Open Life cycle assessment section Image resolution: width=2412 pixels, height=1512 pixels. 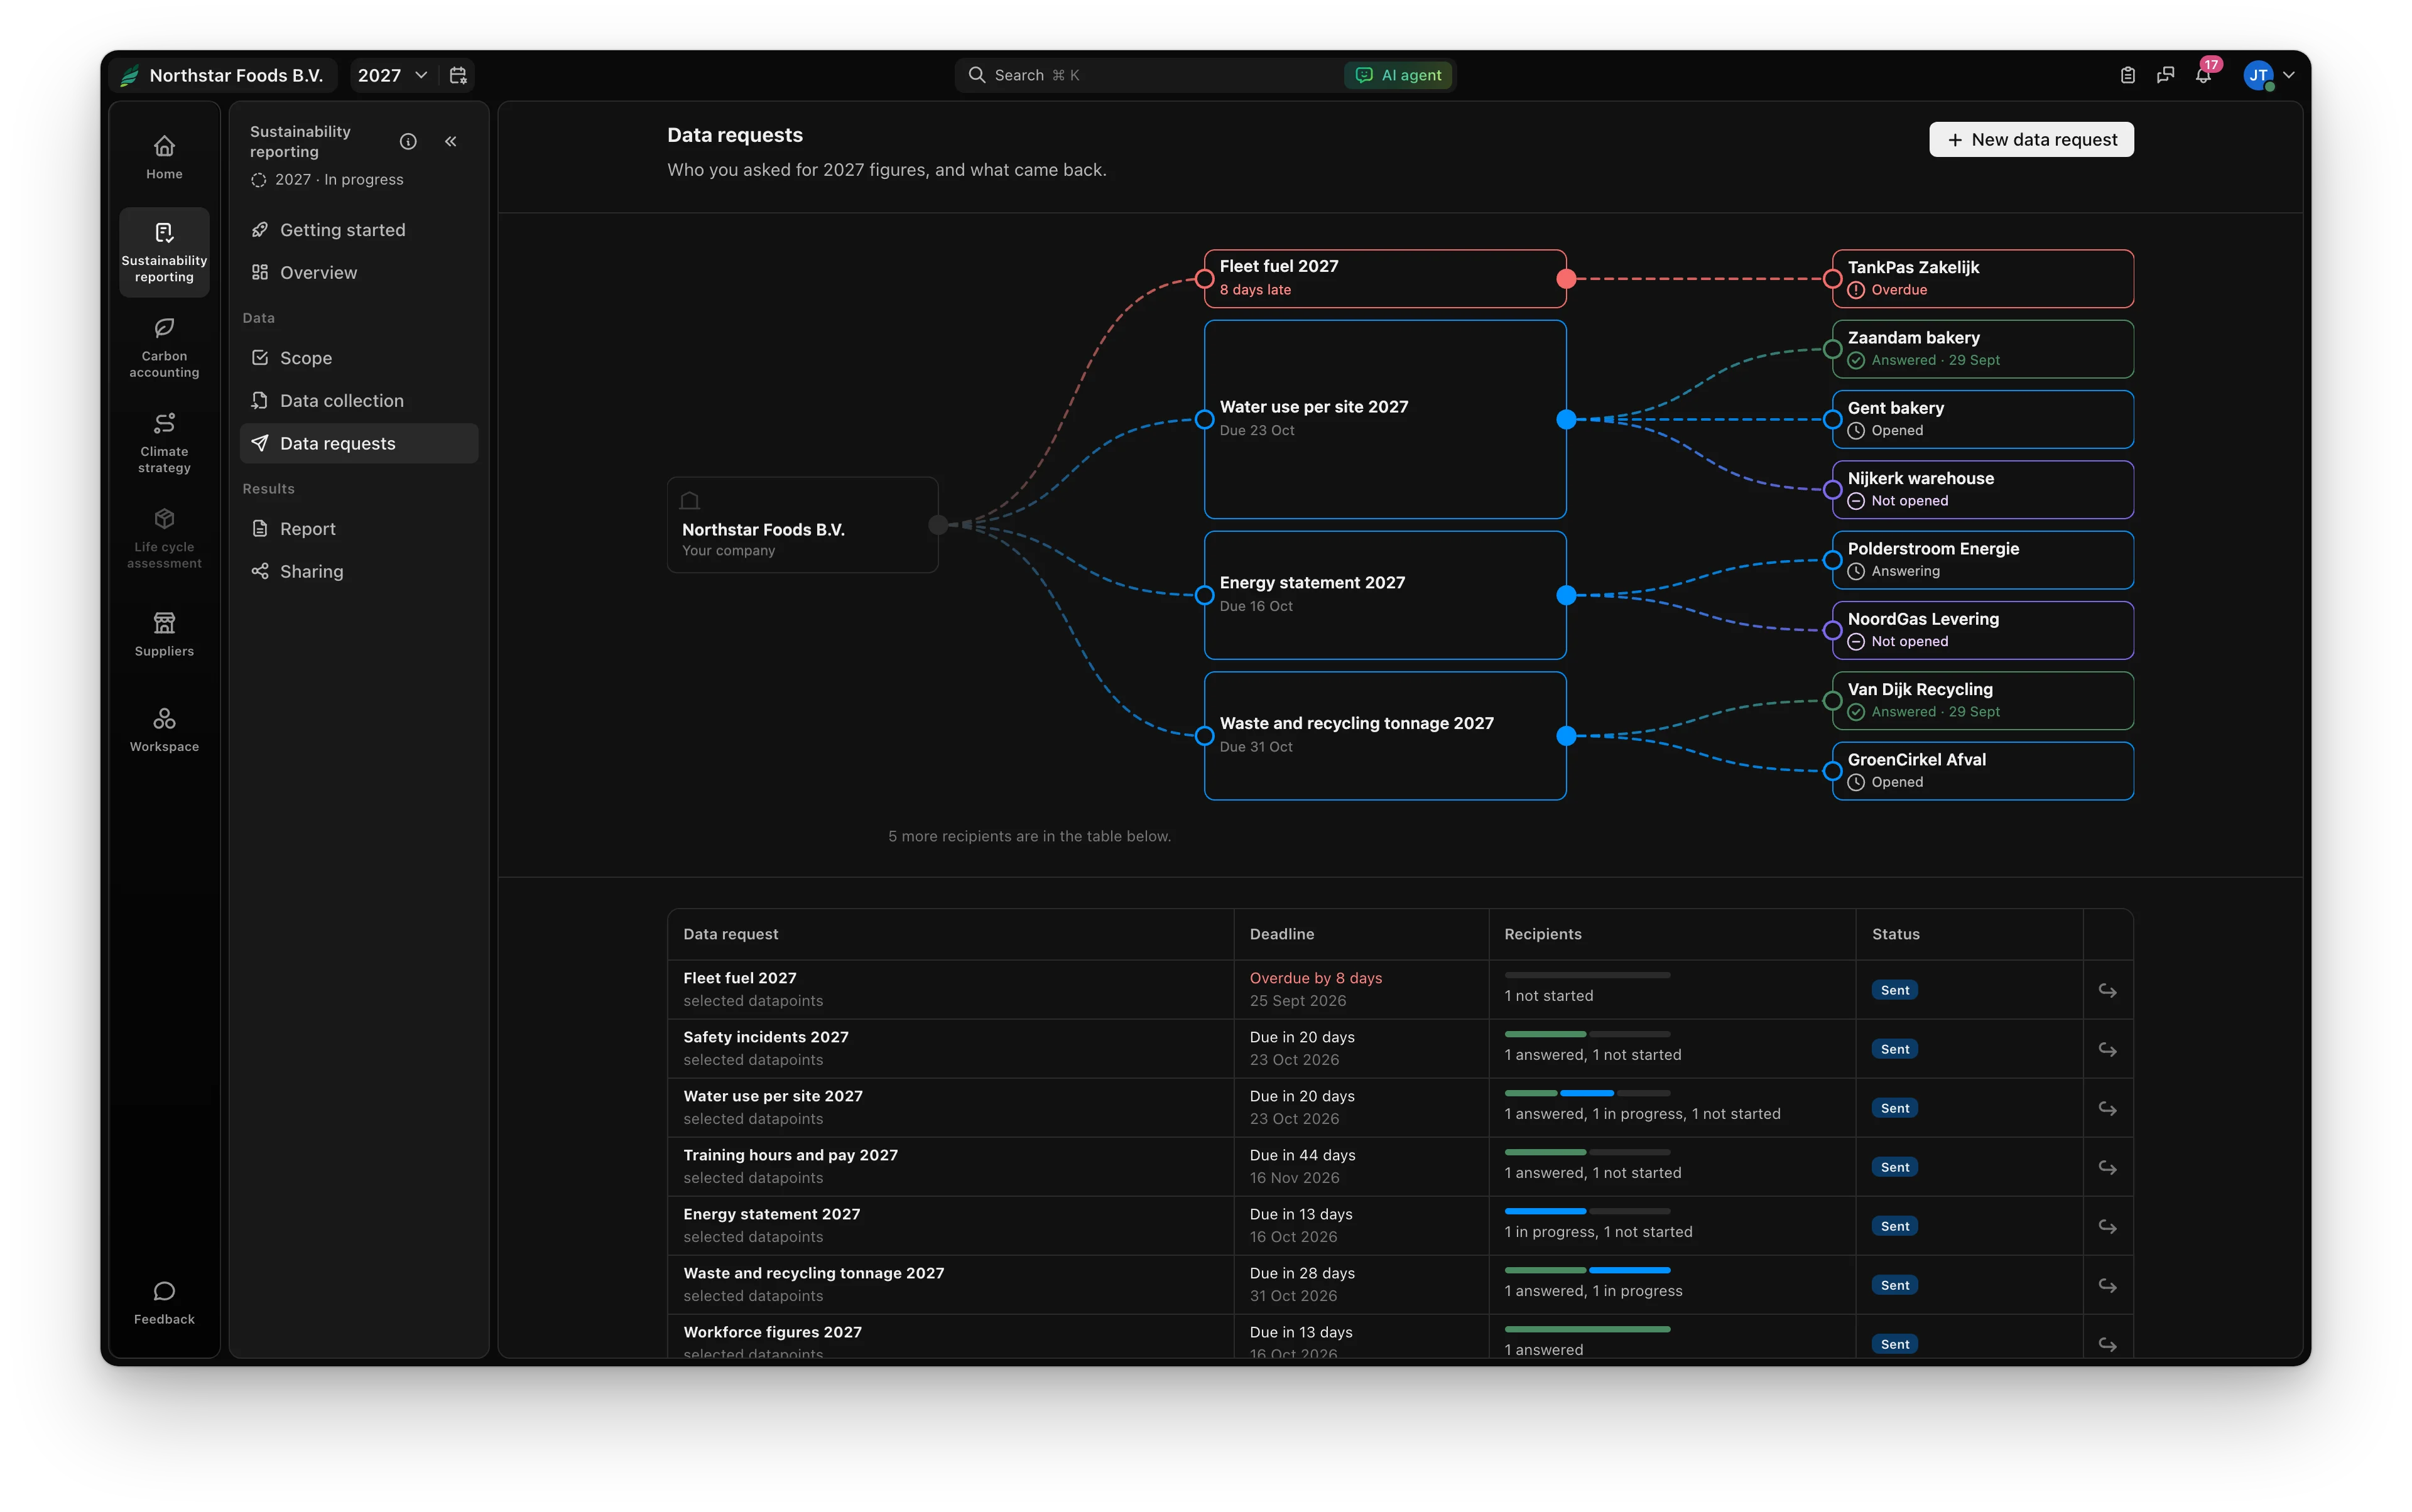(x=164, y=538)
